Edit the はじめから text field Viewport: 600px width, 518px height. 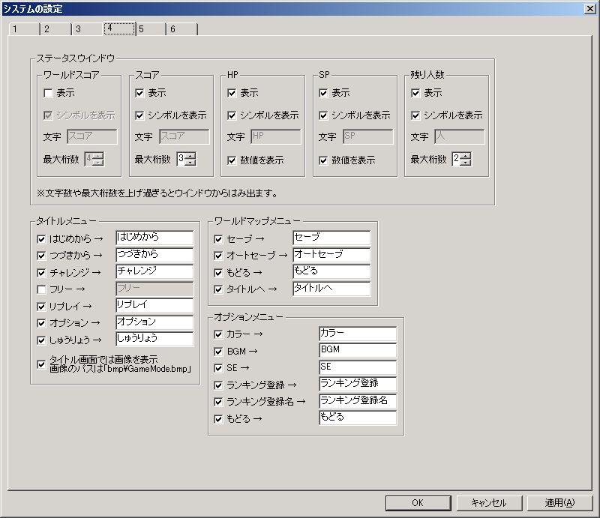(154, 238)
